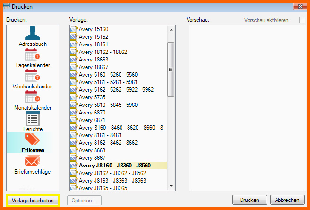This screenshot has height=210, width=310.
Task: Click the template icon beside Avery 15162
Action: (74, 37)
